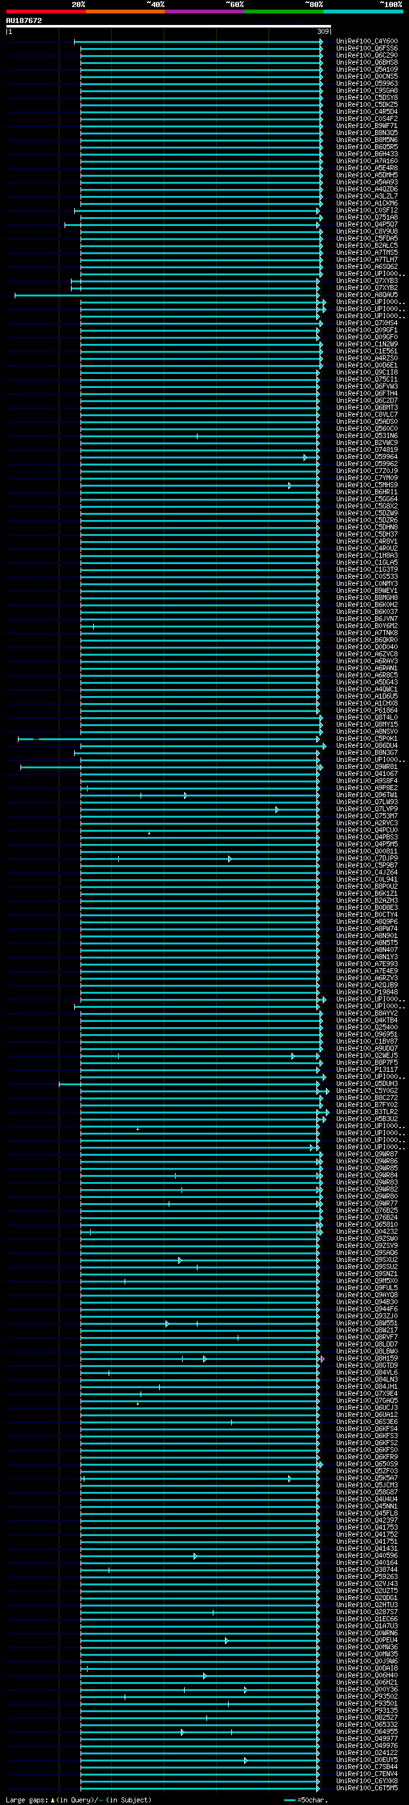Click hit label UniRef100_C0SFI2

pos(366,210)
